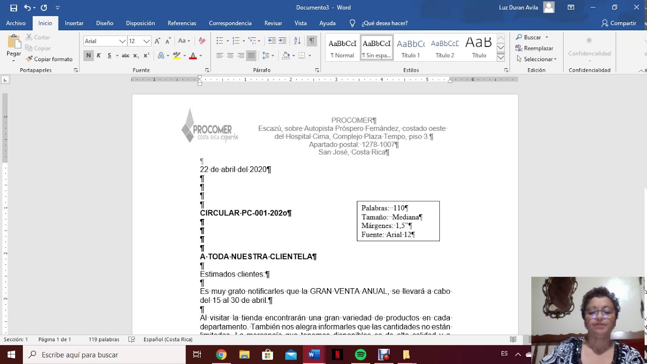The width and height of the screenshot is (647, 364).
Task: Apply superscript formatting
Action: click(x=146, y=56)
